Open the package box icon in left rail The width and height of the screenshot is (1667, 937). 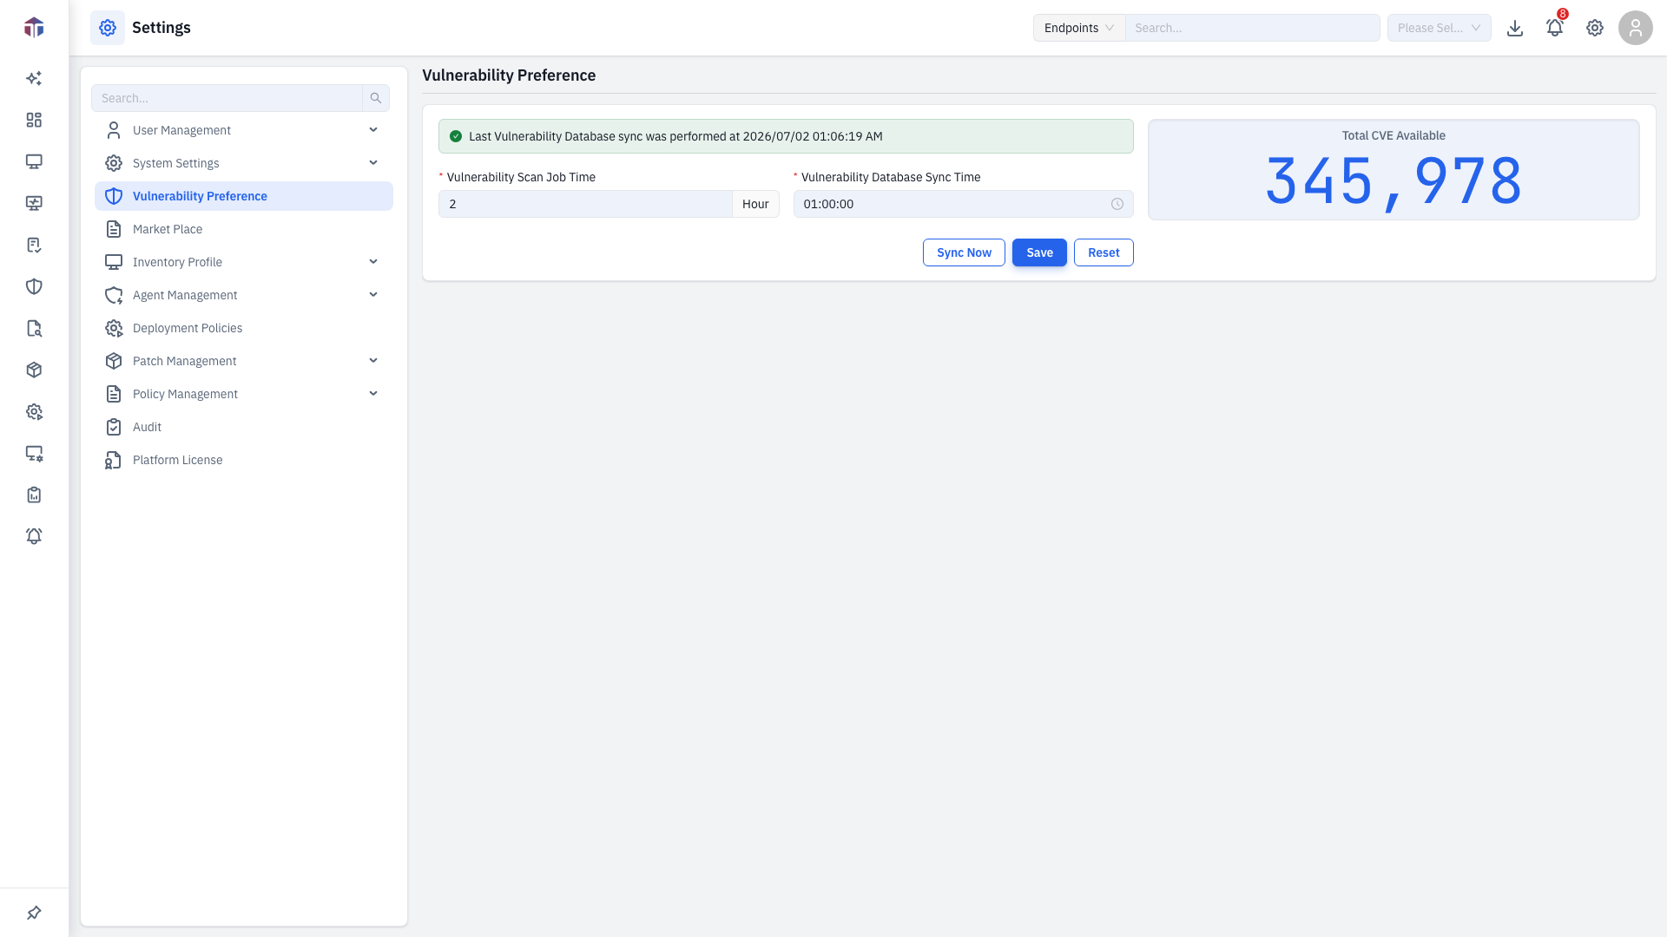(34, 370)
